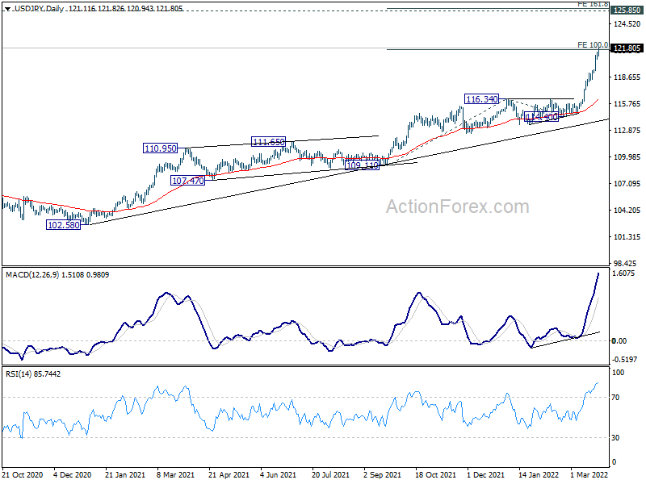The image size is (646, 484).
Task: Select the RSI(14) 85.7442 indicator label
Action: point(33,374)
